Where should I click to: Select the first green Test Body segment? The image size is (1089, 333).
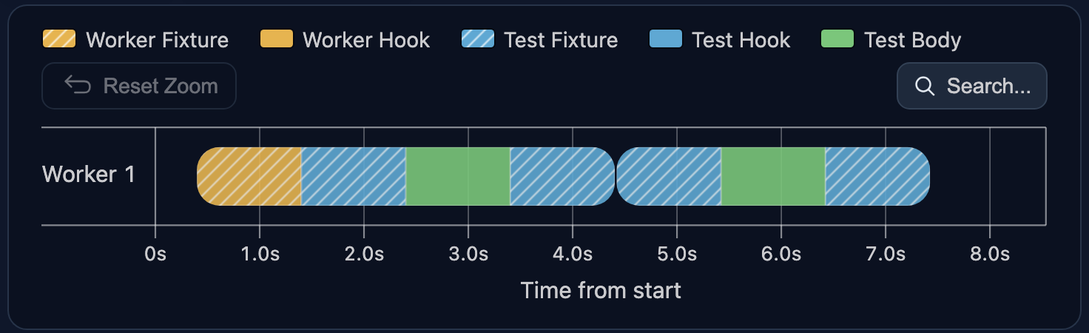click(458, 176)
